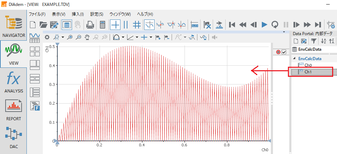Activate the hand pan tool
The height and width of the screenshot is (154, 337).
tap(87, 37)
